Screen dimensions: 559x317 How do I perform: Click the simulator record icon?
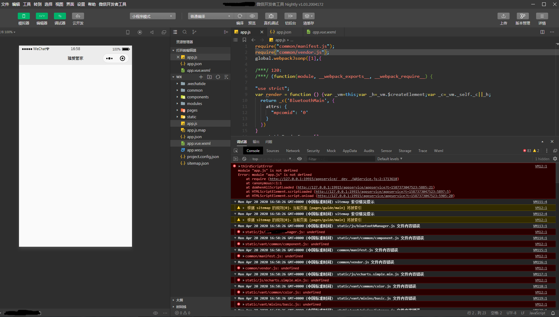coord(140,32)
